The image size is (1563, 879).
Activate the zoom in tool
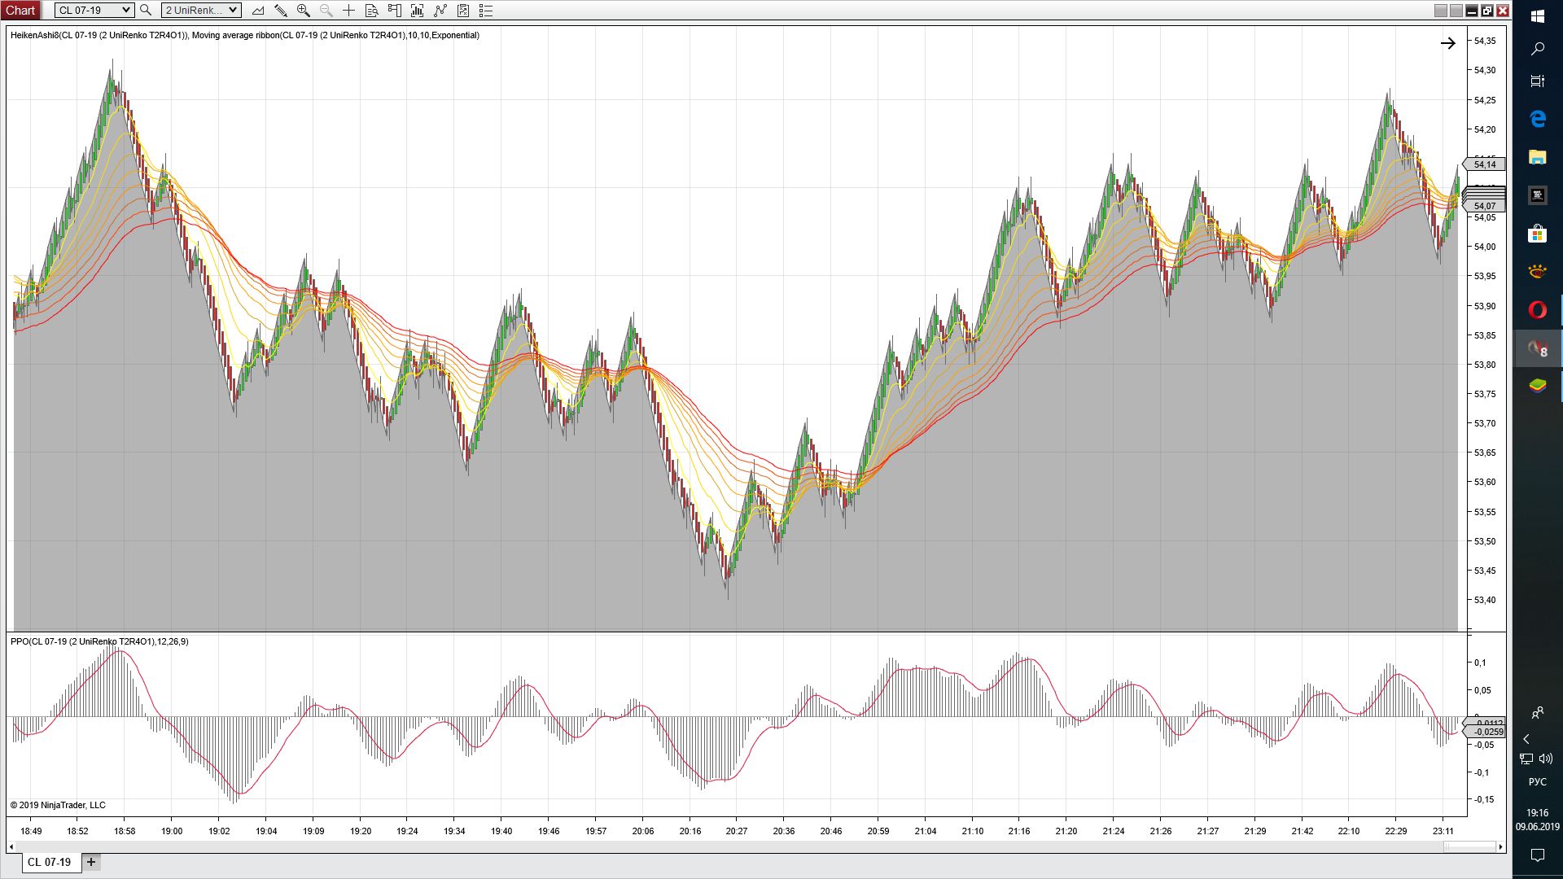(303, 11)
